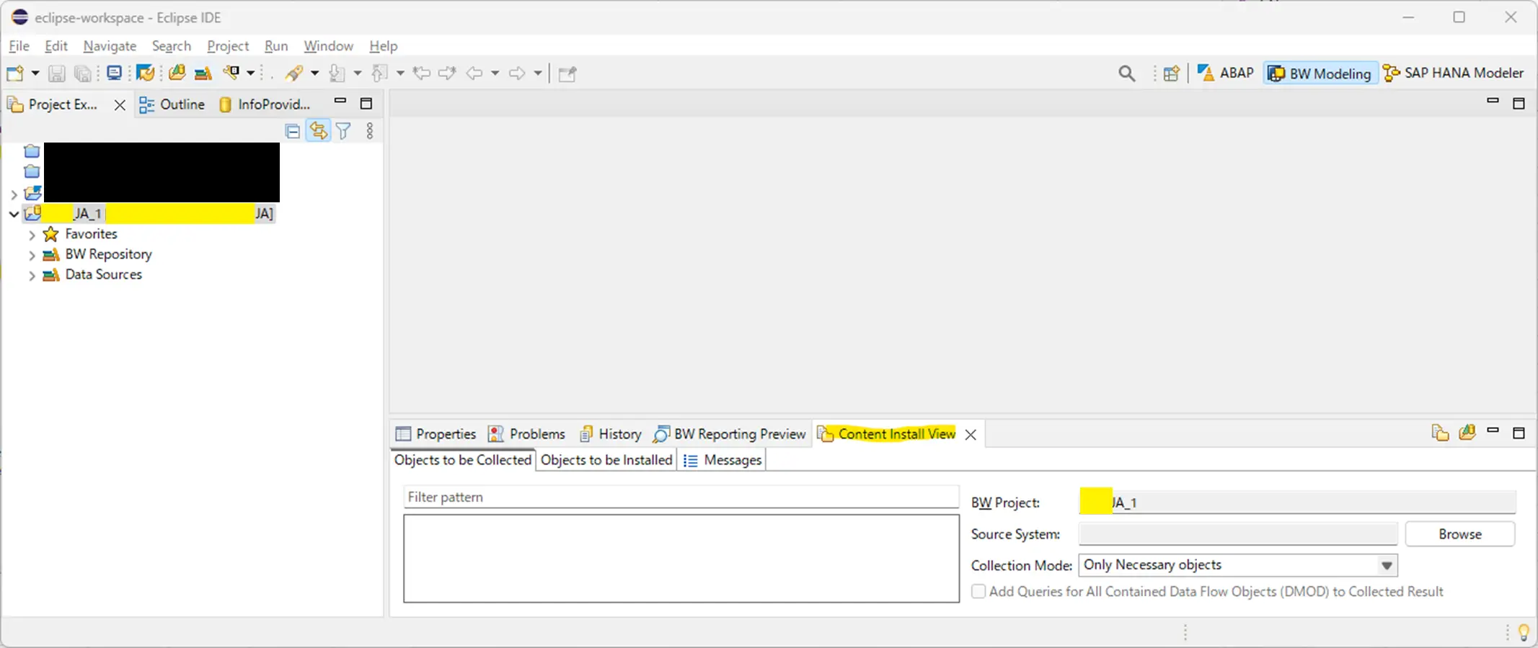This screenshot has width=1538, height=648.
Task: Click the Save icon in toolbar
Action: (57, 73)
